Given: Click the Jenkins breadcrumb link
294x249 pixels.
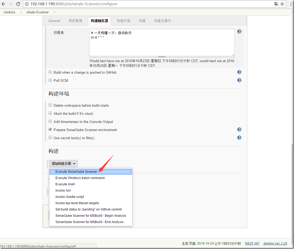Looking at the screenshot, I should click(x=9, y=12).
